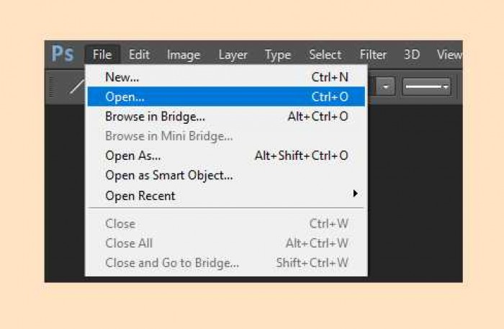Open the small dropdown arrow beside stroke options
This screenshot has height=329, width=504.
coord(386,86)
